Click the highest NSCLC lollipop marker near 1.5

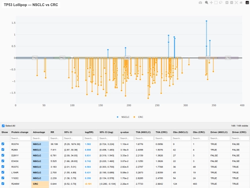point(206,21)
